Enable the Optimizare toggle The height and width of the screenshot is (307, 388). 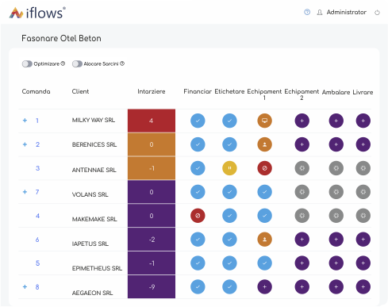27,64
